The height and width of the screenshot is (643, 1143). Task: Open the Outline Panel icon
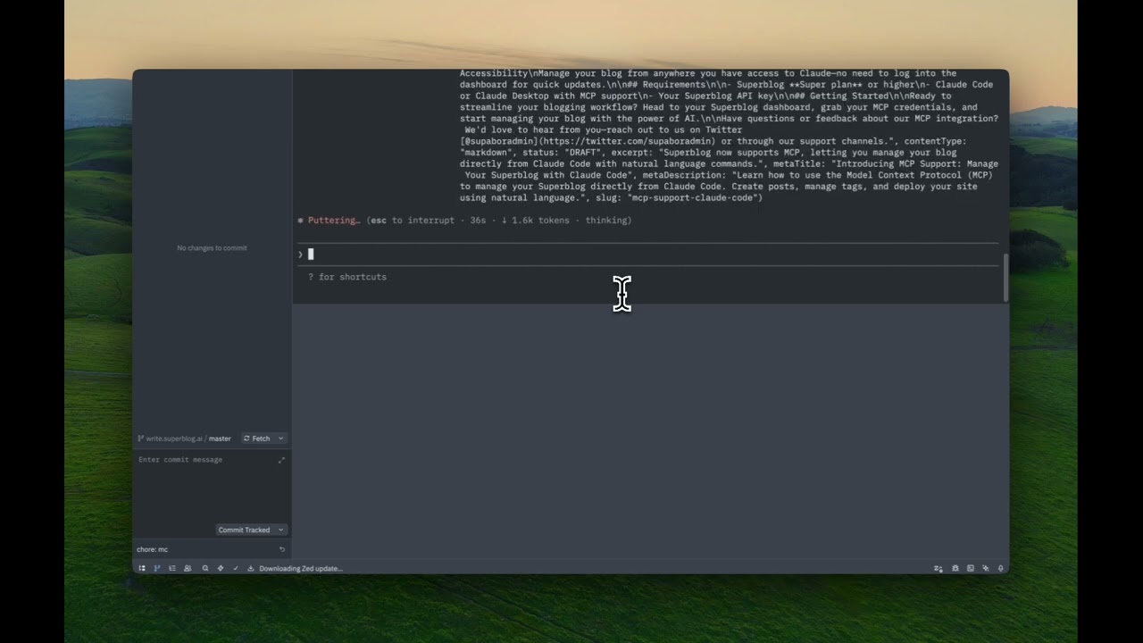pos(172,568)
